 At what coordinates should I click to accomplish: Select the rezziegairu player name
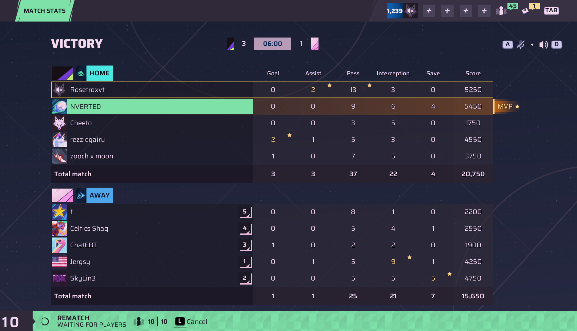87,140
